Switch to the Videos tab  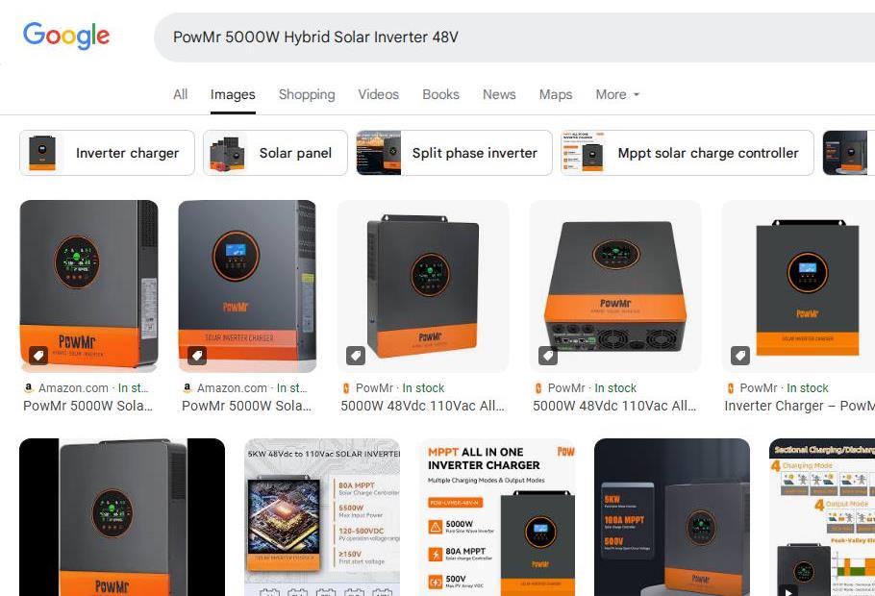(378, 94)
